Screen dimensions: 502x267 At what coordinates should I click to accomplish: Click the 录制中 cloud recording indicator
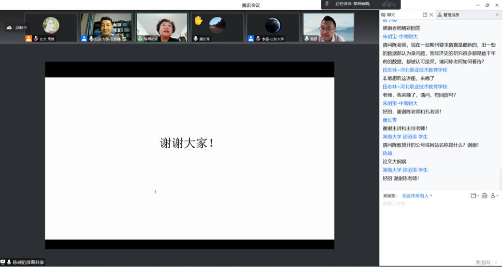pyautogui.click(x=17, y=28)
